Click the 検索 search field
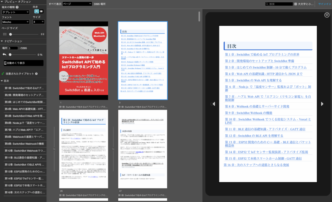This screenshot has width=332, height=202. tap(279, 4)
